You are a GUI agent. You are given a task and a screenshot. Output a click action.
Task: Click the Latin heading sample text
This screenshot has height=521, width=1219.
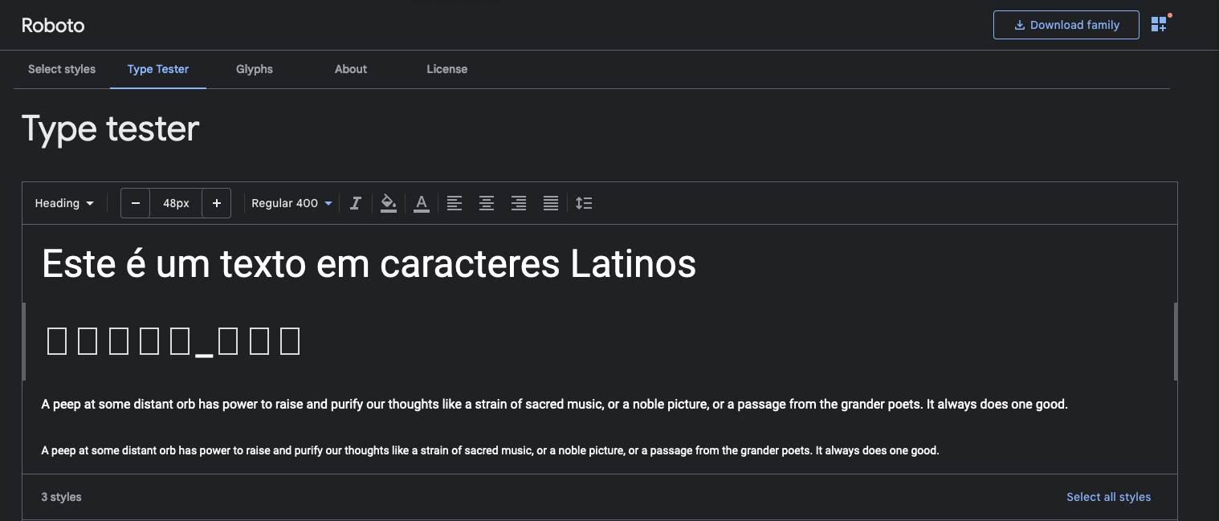pos(369,263)
